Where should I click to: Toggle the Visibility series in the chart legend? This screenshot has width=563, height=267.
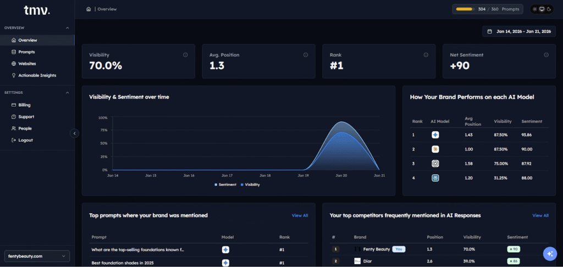(x=250, y=185)
